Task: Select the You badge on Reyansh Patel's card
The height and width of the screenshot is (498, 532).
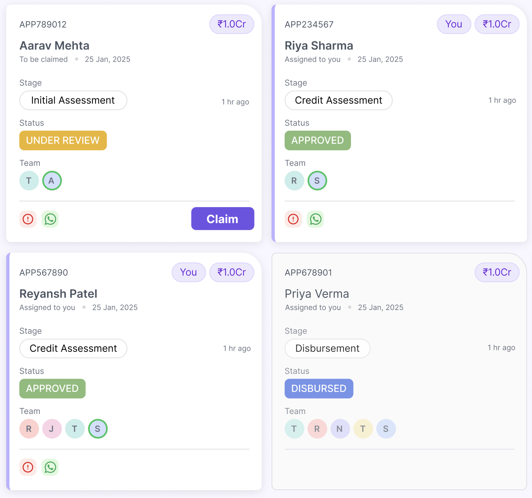Action: 189,272
